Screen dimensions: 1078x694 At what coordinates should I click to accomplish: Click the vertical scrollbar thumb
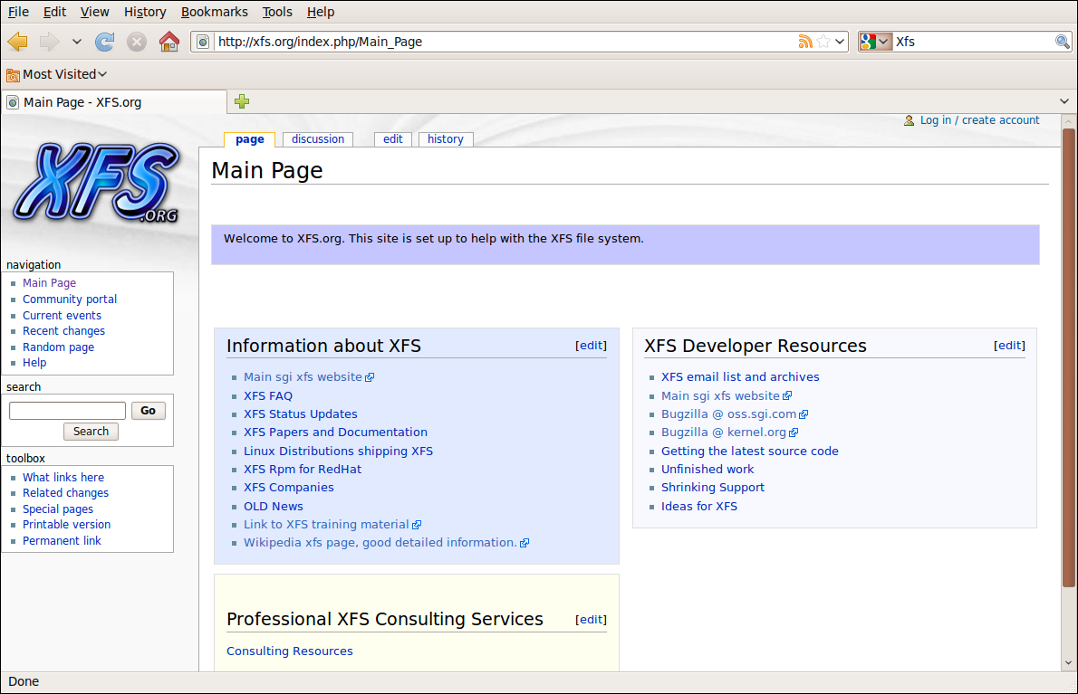1068,357
